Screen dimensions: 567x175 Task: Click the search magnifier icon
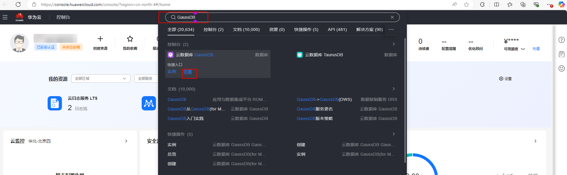[173, 17]
